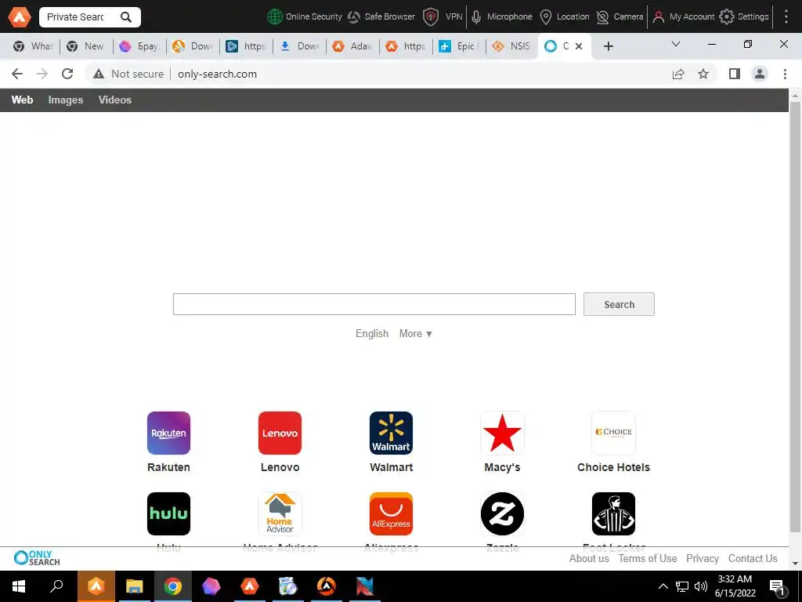Open the Walmart shortcut tile
The width and height of the screenshot is (802, 602).
pos(392,433)
